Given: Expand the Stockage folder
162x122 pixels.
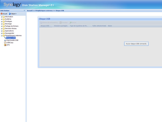Looking at the screenshot, I should [2, 24].
